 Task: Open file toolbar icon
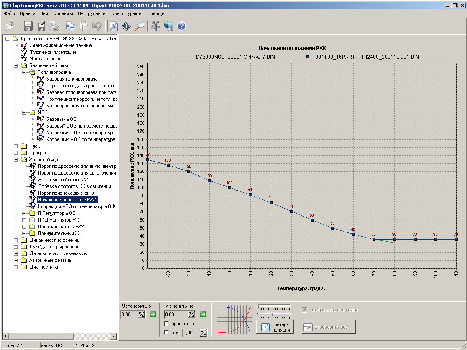point(10,26)
